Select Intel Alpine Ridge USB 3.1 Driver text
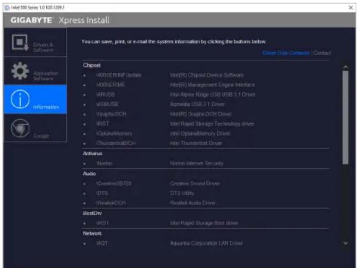This screenshot has width=357, height=268. tap(213, 95)
